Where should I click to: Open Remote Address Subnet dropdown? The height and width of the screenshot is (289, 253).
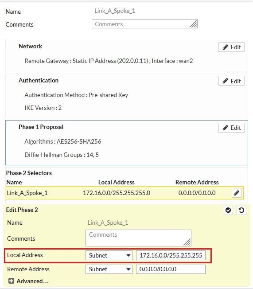pyautogui.click(x=109, y=269)
